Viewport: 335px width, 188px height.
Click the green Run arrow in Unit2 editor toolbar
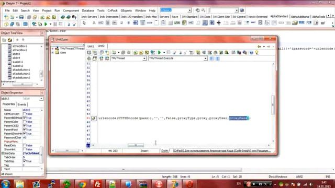[159, 52]
